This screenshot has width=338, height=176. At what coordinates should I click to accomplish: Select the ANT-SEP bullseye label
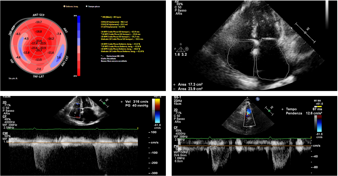click(38, 15)
